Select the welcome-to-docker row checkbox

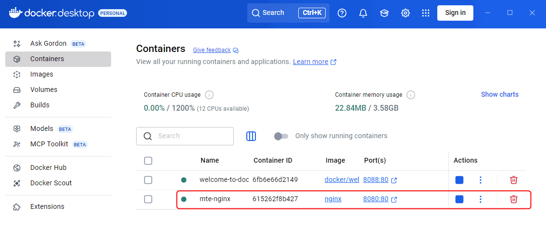tap(148, 180)
